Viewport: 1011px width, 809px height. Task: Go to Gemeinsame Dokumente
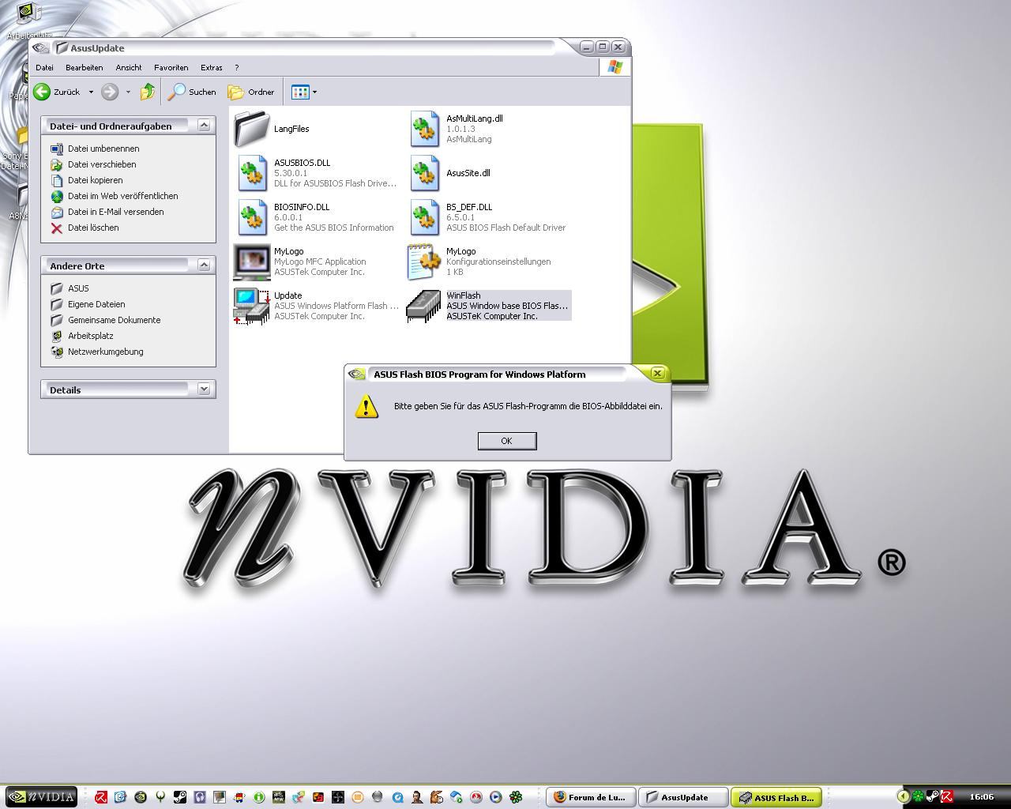point(114,320)
